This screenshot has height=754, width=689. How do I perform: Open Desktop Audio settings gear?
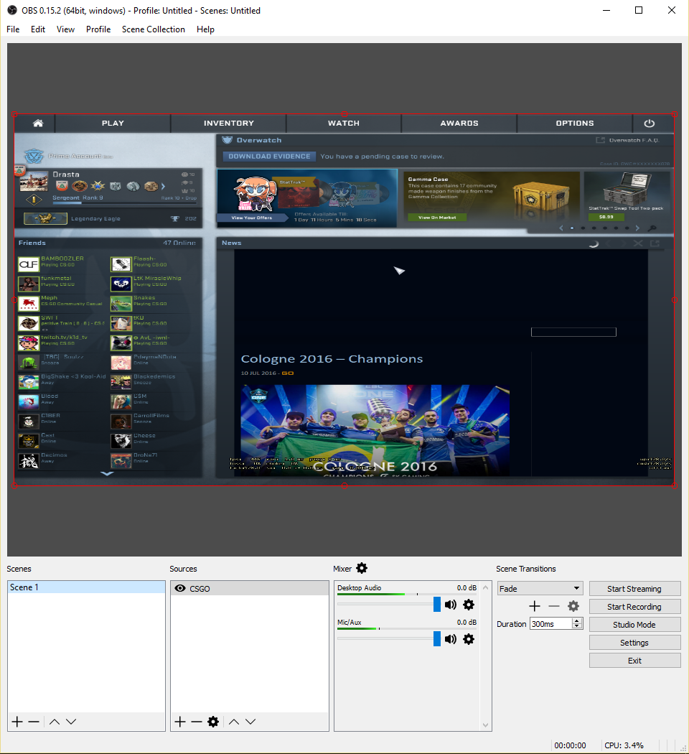[469, 605]
